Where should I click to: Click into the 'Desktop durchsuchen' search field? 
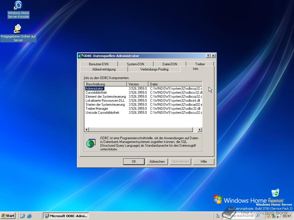pyautogui.click(x=239, y=216)
